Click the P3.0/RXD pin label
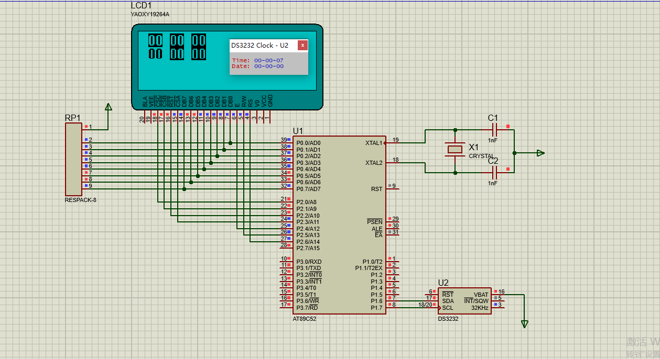 (309, 262)
